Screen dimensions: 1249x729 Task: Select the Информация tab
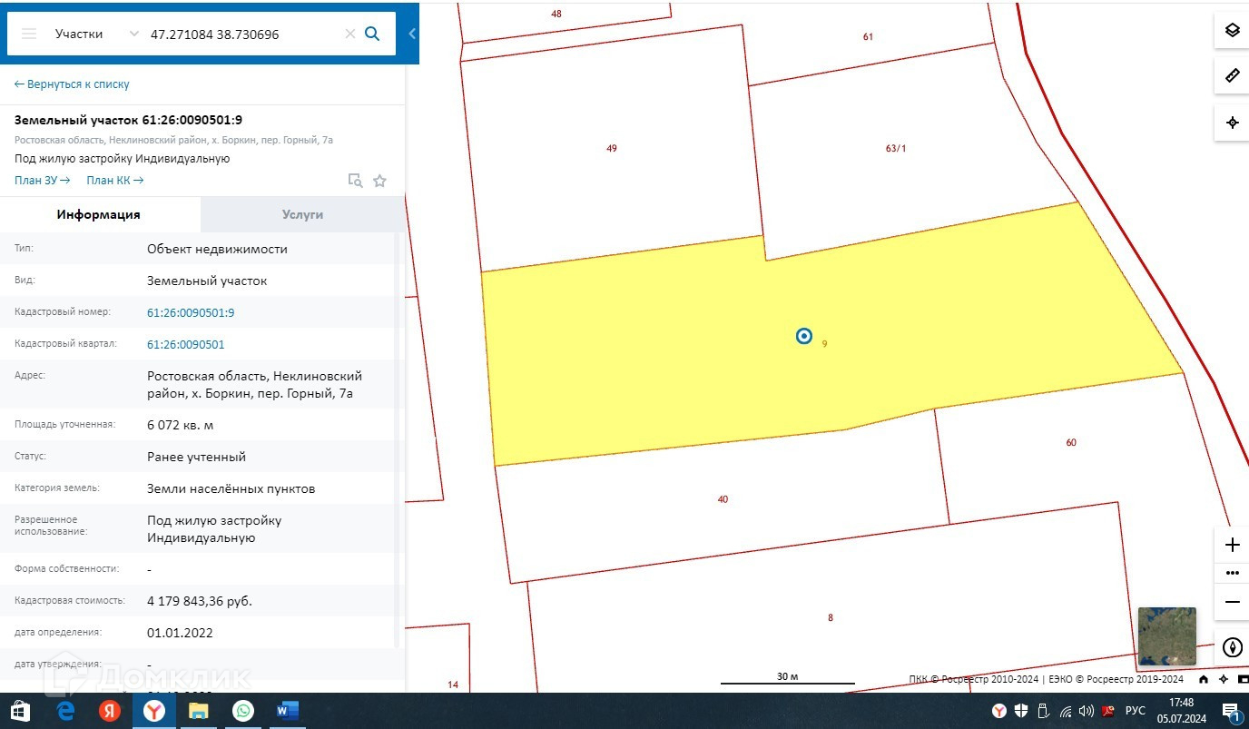(x=98, y=214)
